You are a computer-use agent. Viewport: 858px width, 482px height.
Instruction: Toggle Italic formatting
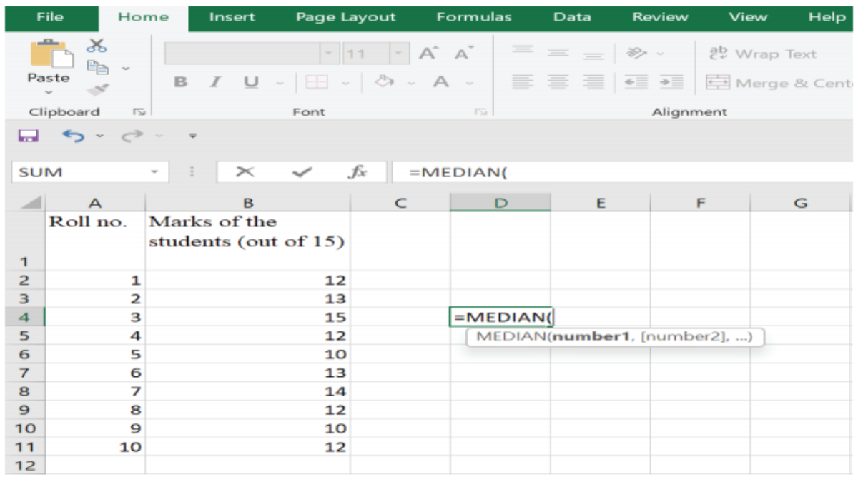pos(214,82)
